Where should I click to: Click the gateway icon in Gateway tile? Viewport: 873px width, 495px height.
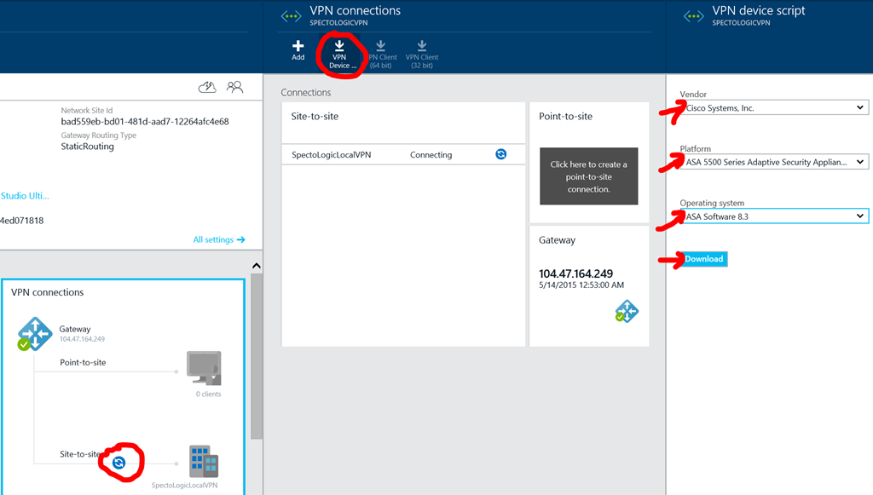pyautogui.click(x=627, y=311)
